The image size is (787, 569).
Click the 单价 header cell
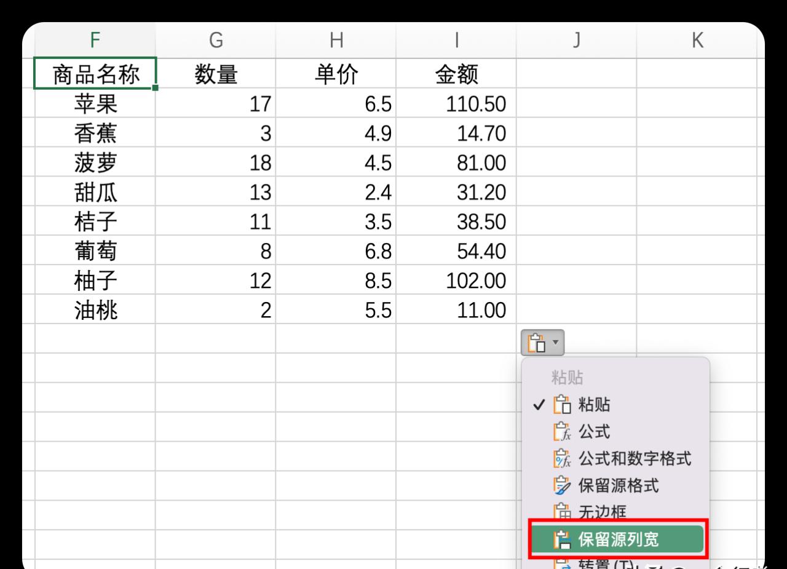coord(336,74)
